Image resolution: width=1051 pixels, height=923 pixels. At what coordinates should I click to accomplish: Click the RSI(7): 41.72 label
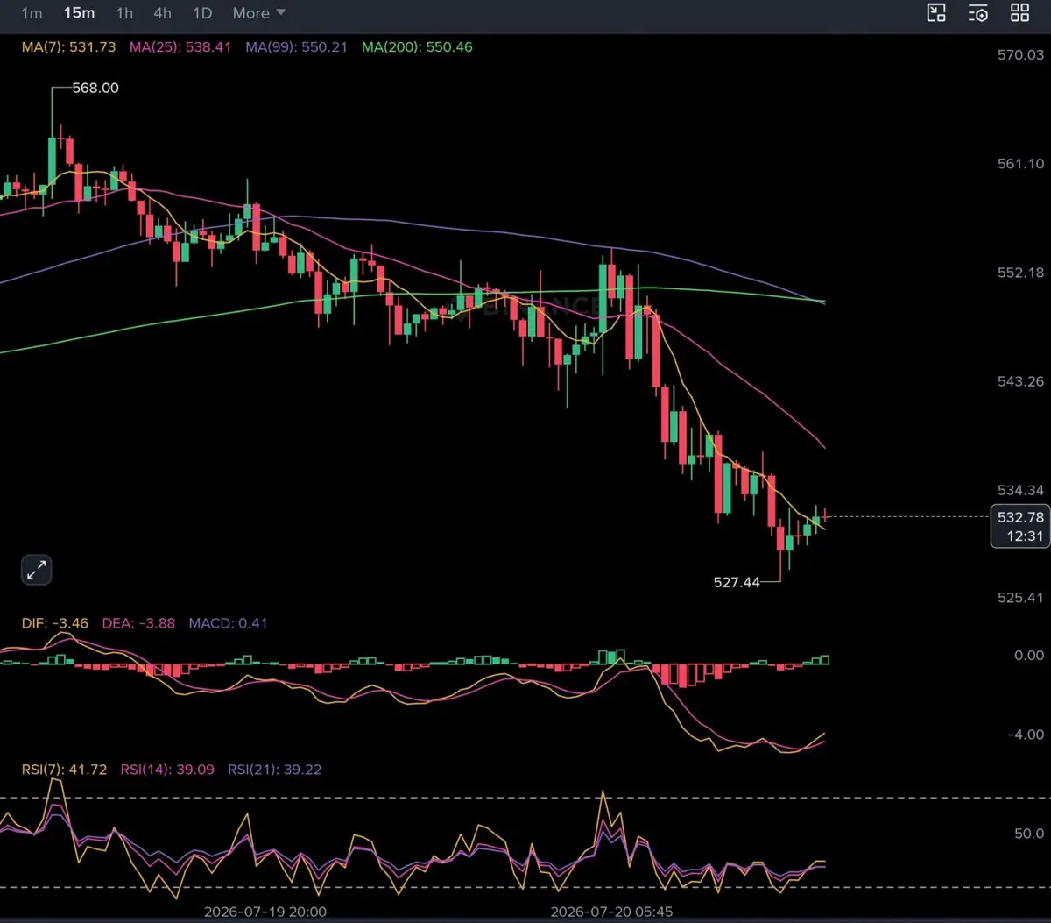coord(64,770)
